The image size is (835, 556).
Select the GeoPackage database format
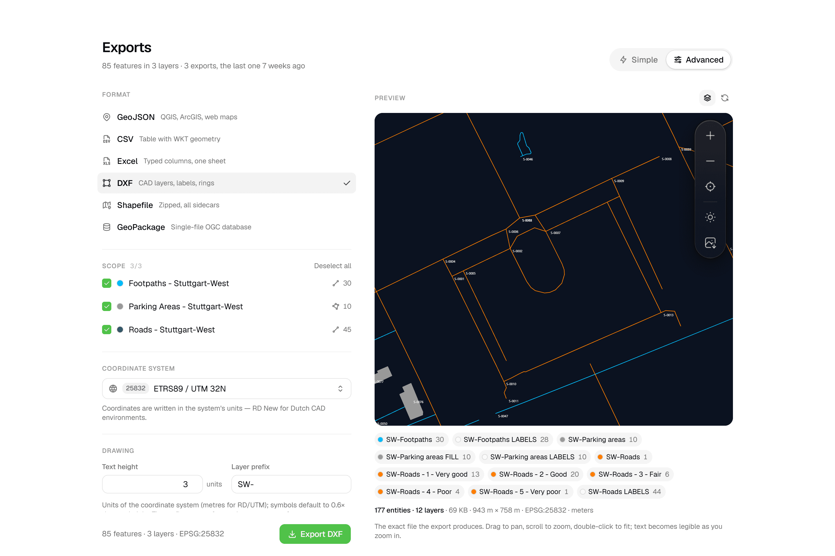[x=226, y=227]
